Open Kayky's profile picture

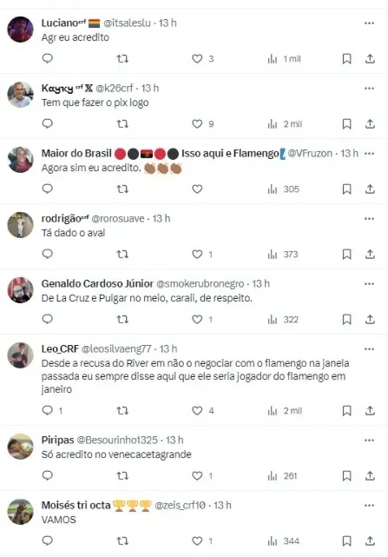point(20,95)
